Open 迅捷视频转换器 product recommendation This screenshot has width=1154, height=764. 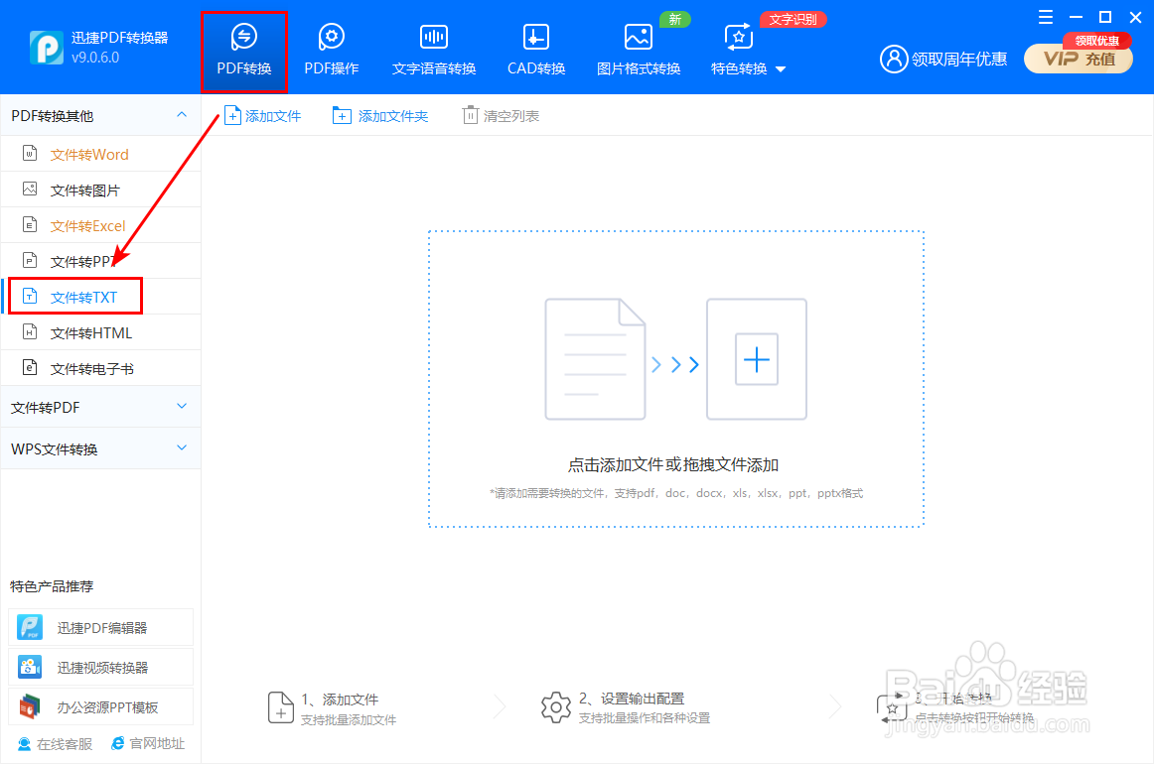[x=101, y=667]
